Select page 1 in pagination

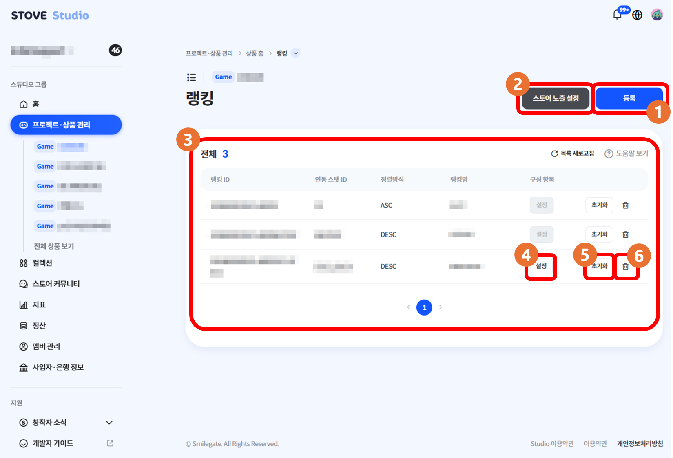click(424, 307)
